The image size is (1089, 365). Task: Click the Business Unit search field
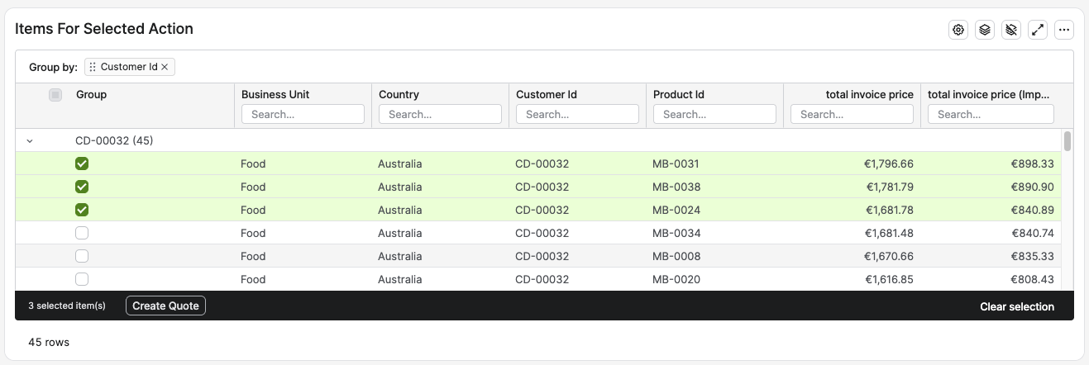[x=303, y=114]
